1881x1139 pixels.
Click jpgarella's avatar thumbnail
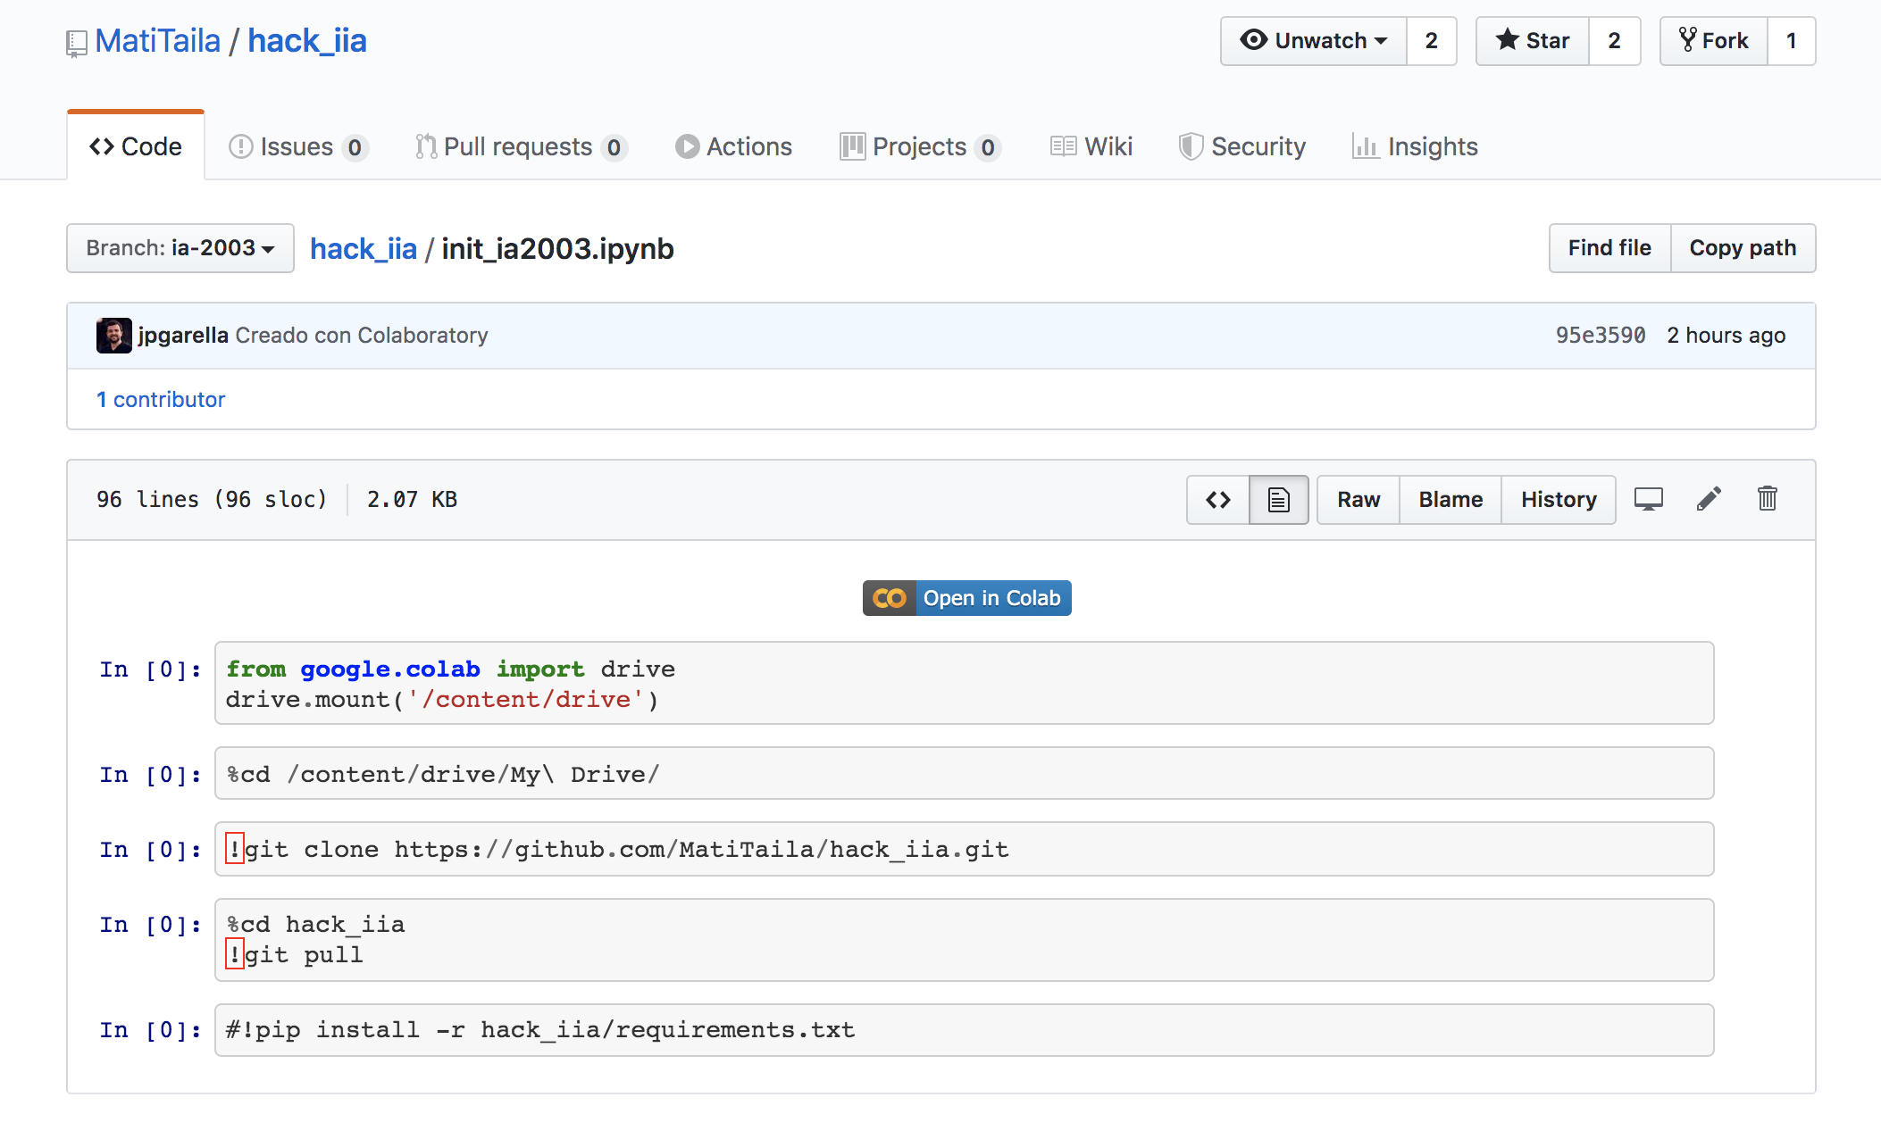pyautogui.click(x=113, y=336)
